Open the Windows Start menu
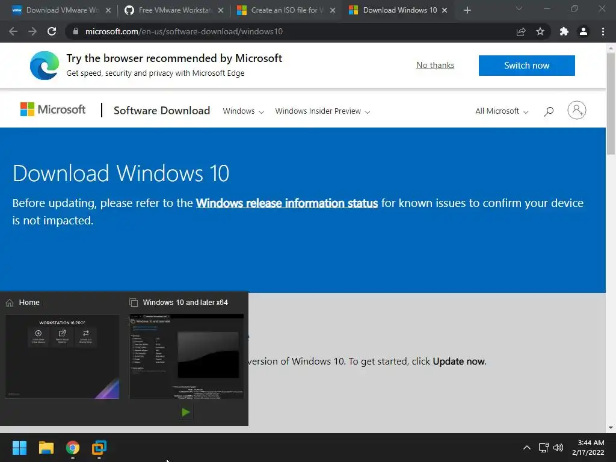 [19, 448]
